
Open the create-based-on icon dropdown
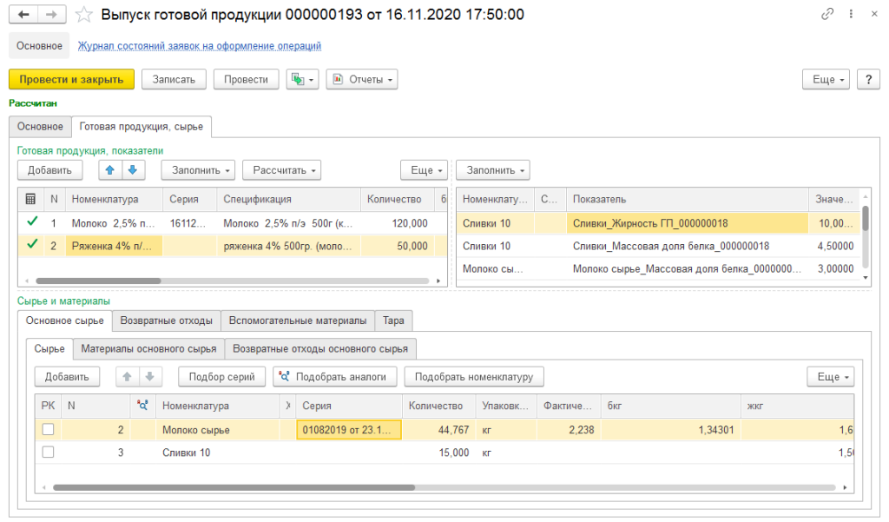(x=302, y=79)
